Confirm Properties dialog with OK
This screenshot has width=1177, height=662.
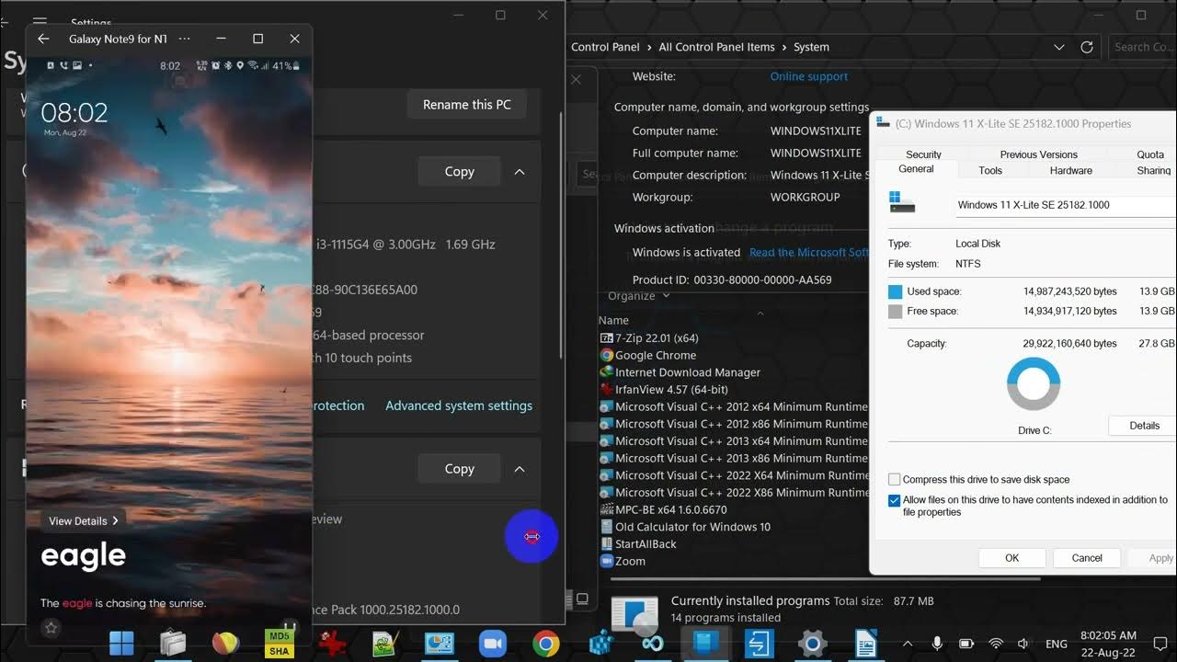click(1012, 558)
